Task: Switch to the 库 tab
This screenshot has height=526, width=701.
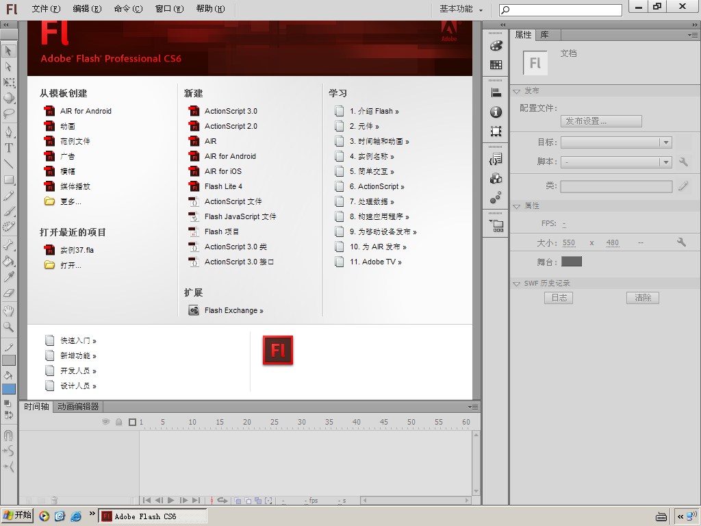Action: pos(544,35)
